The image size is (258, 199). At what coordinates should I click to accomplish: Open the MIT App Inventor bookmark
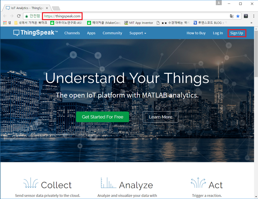(x=138, y=23)
